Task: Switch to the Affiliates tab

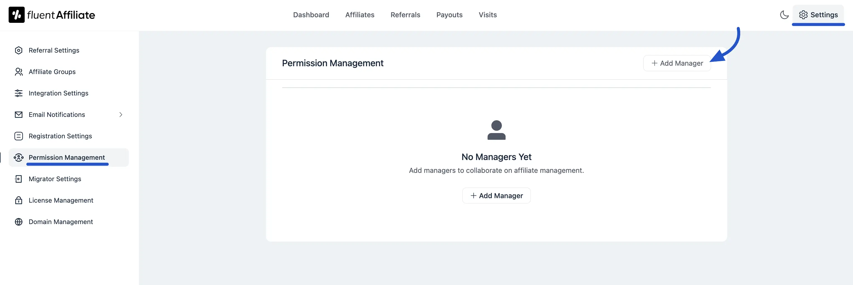Action: (360, 14)
